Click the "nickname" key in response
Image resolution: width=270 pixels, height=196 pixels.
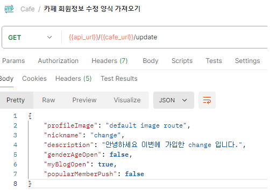[63, 135]
